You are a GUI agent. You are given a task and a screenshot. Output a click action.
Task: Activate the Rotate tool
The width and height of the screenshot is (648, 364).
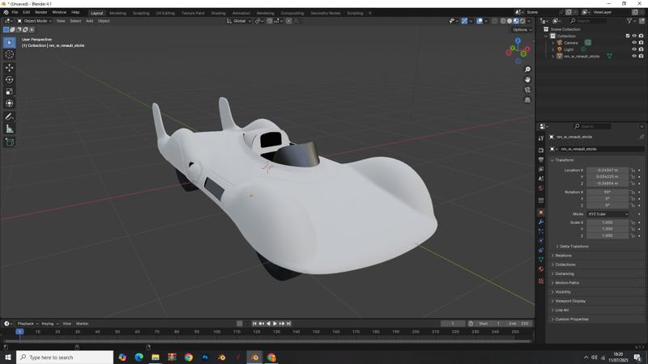tap(10, 79)
